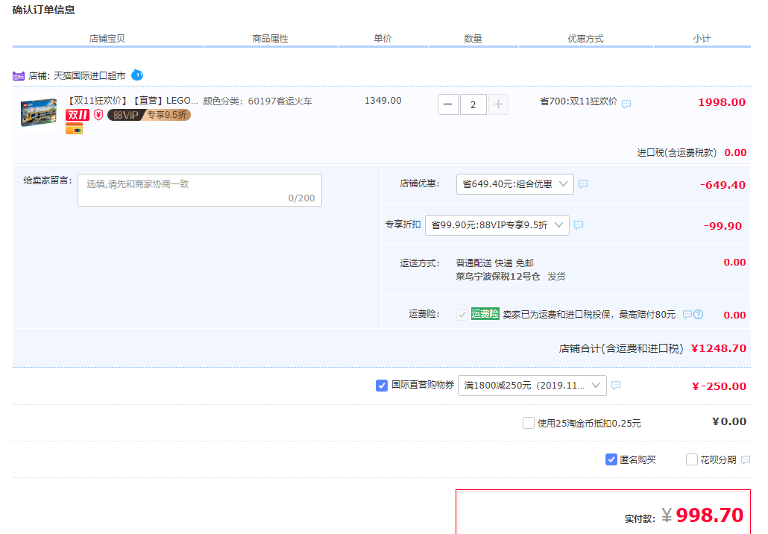
Task: Expand the 88VIP专享9.5折 discount dropdown
Action: click(x=497, y=225)
